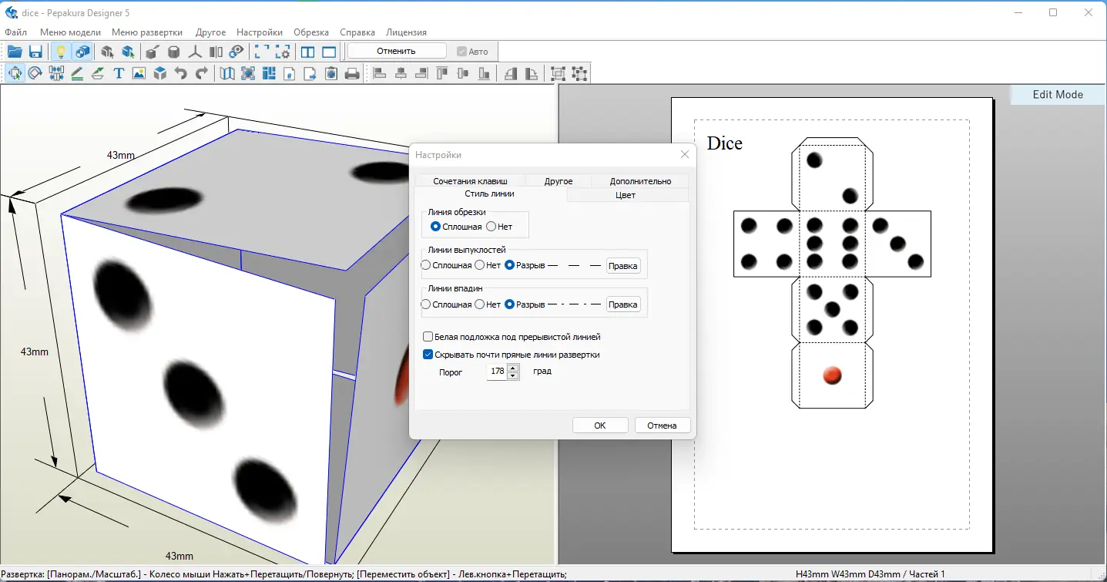Click the align top icon
This screenshot has width=1107, height=582.
click(x=442, y=73)
